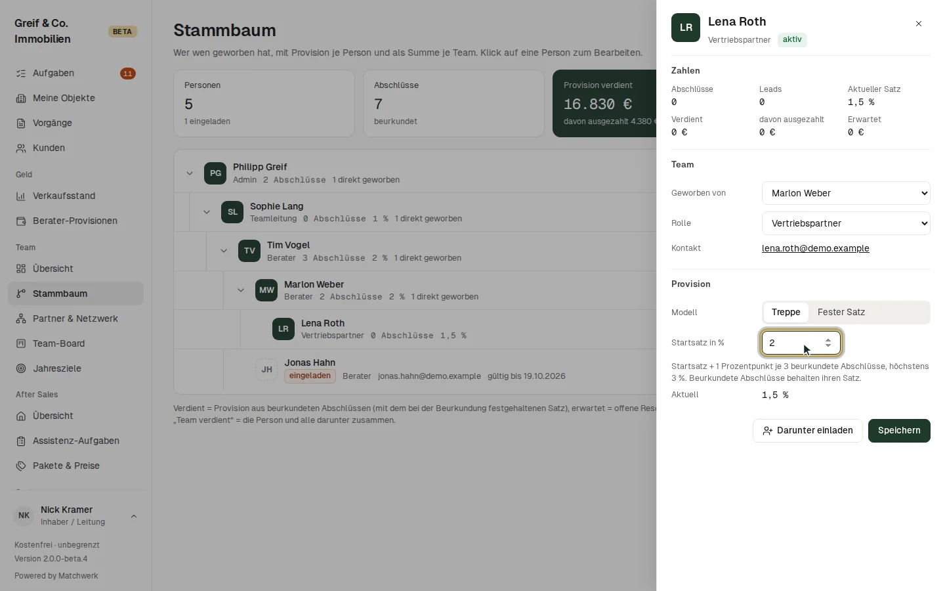Click the Personen summary card
Image resolution: width=945 pixels, height=591 pixels.
click(x=264, y=104)
